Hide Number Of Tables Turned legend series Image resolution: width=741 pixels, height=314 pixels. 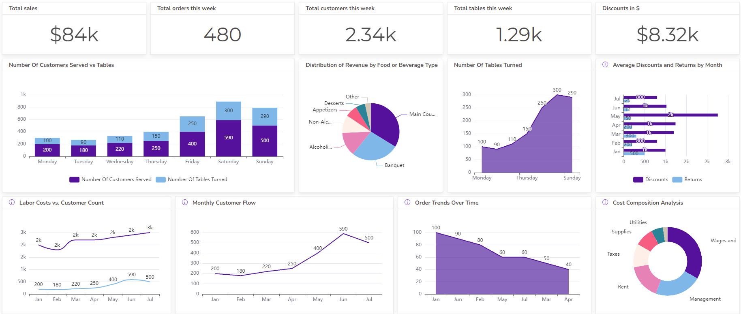(x=197, y=179)
